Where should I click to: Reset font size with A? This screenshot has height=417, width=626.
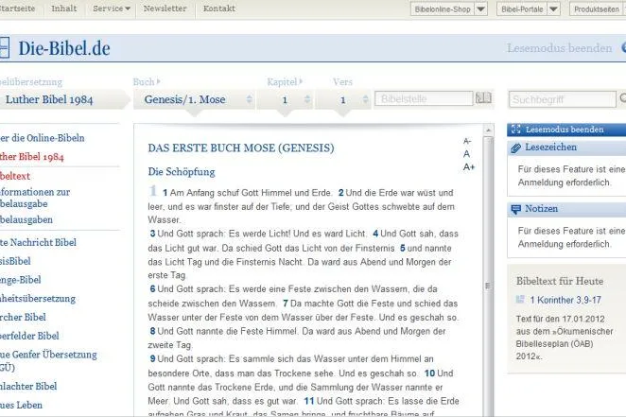click(466, 153)
